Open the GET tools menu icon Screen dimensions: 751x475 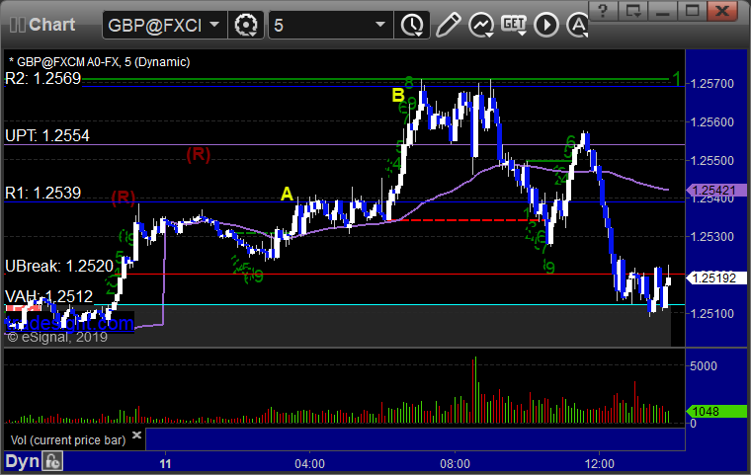(x=514, y=25)
